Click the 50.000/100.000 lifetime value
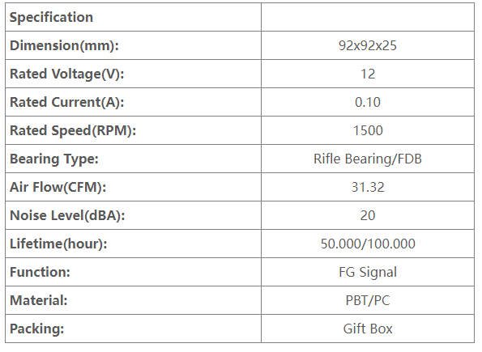Screen dimensions: 482x352 [368, 244]
